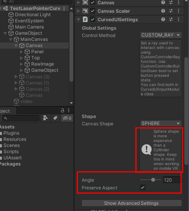Open Canvas Scaler preset settings
189x211 pixels.
171,11
